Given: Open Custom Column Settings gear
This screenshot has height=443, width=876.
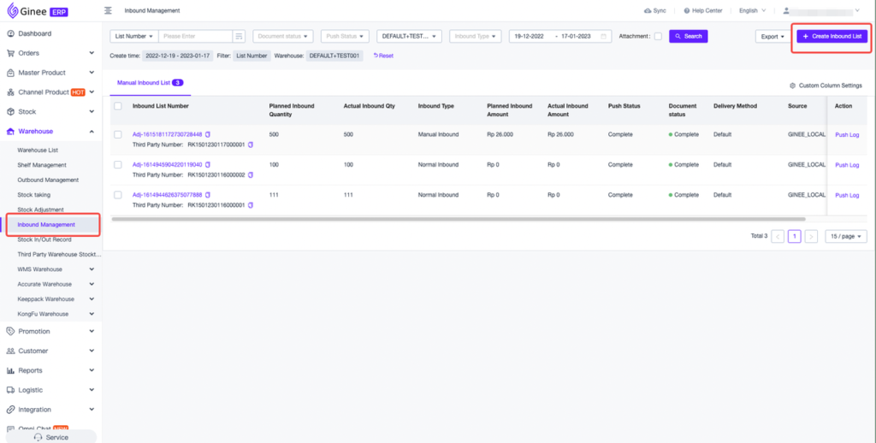Looking at the screenshot, I should 791,86.
